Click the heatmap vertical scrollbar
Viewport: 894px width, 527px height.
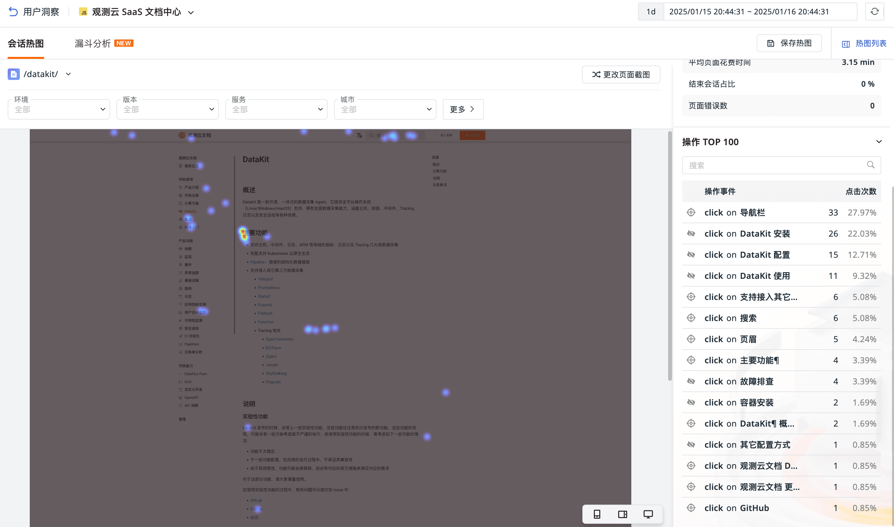tap(670, 256)
